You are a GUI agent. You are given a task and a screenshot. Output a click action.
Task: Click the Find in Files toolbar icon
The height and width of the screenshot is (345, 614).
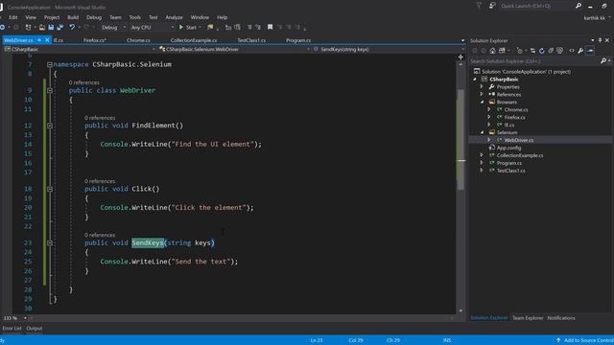pyautogui.click(x=210, y=28)
